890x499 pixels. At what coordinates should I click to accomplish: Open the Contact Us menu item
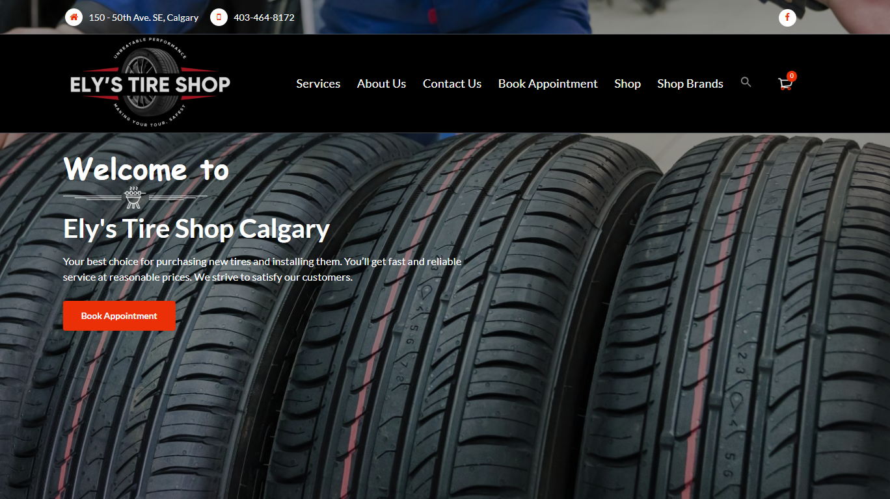(x=452, y=84)
